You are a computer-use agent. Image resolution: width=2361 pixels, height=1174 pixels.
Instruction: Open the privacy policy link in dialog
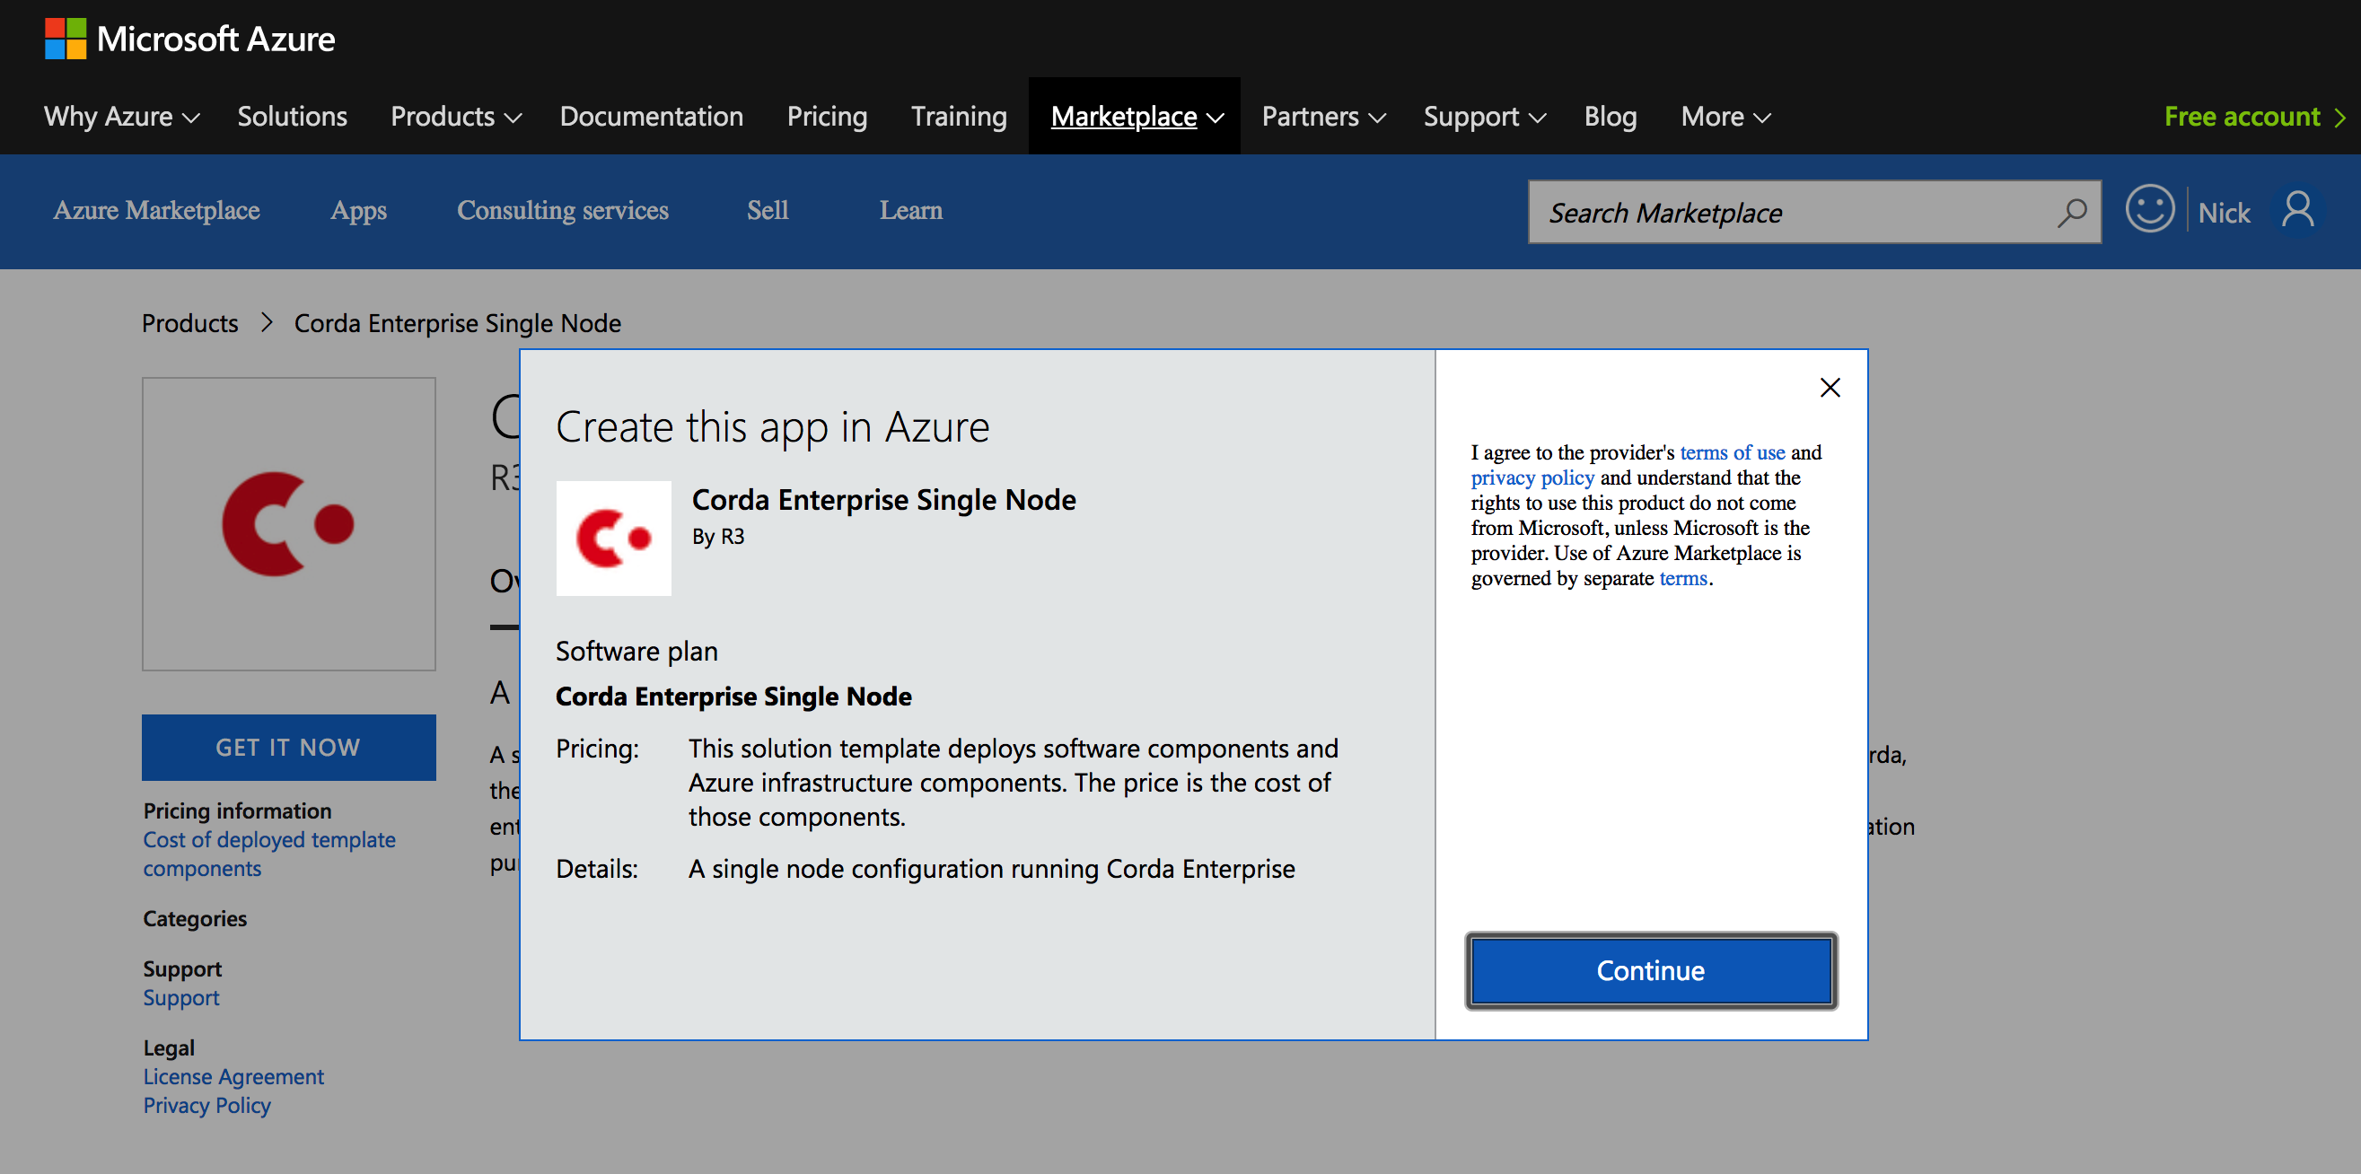[x=1532, y=477]
